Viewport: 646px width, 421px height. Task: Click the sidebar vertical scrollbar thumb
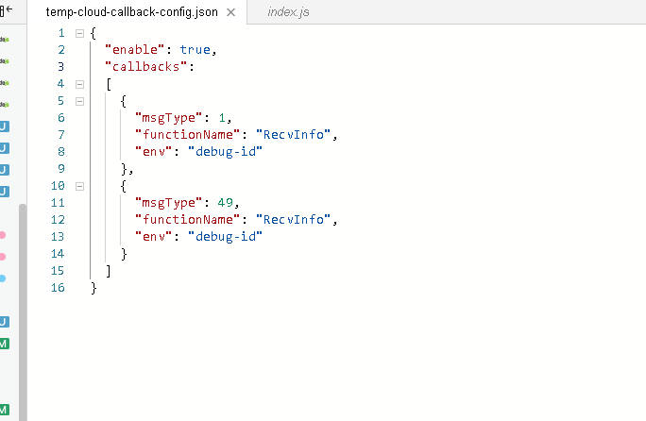tap(23, 312)
